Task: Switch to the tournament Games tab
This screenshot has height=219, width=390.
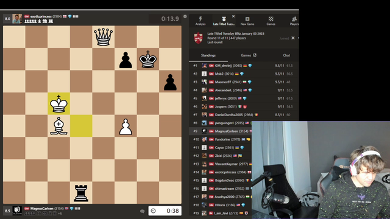Action: pyautogui.click(x=246, y=55)
